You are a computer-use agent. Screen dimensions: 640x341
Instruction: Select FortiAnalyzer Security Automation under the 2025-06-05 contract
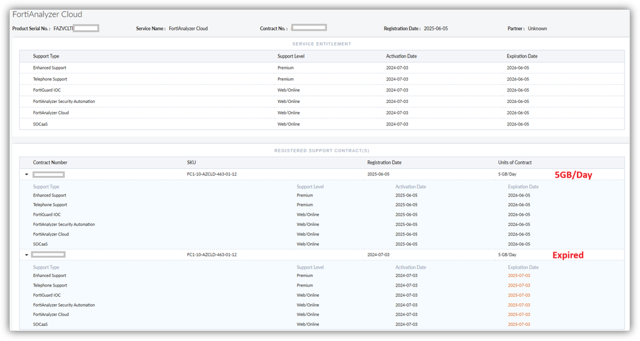pyautogui.click(x=63, y=225)
